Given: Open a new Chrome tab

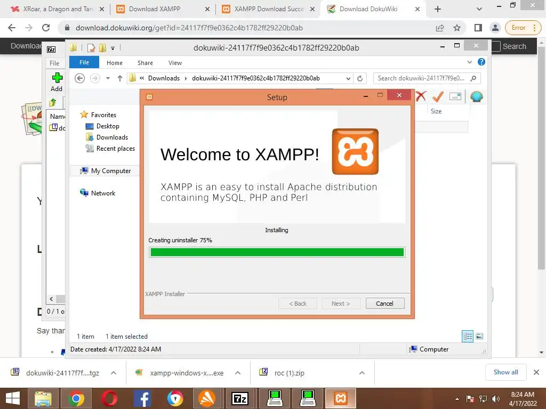Looking at the screenshot, I should (438, 10).
